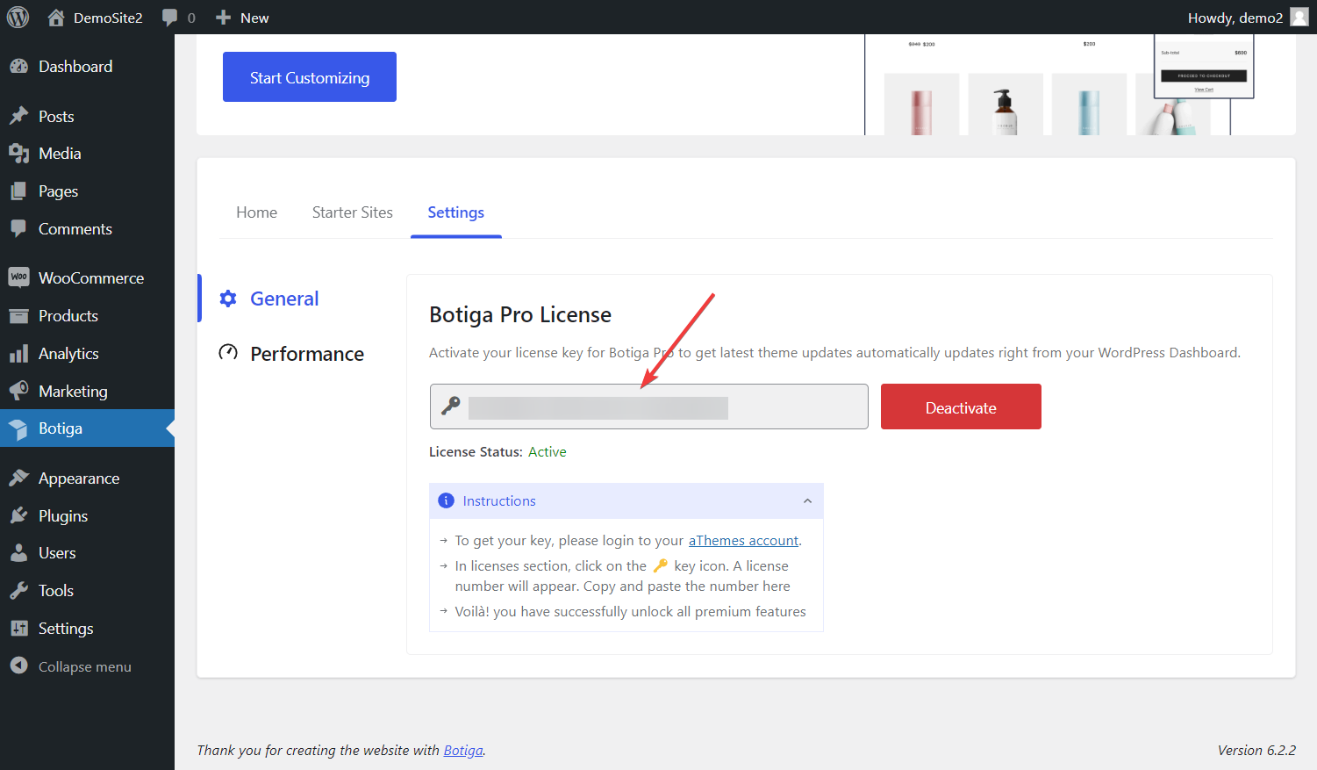Click the license key input field
The height and width of the screenshot is (770, 1317).
[x=649, y=407]
